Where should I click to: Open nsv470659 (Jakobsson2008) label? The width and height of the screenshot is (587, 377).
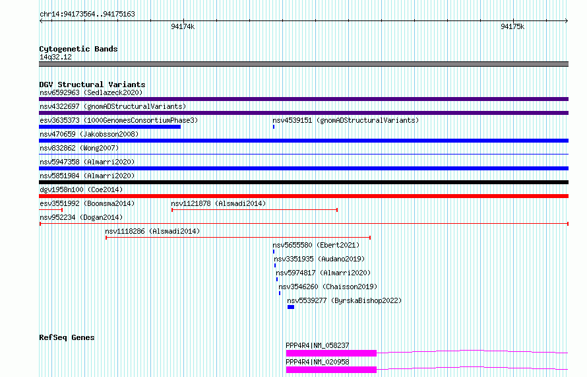pyautogui.click(x=89, y=134)
